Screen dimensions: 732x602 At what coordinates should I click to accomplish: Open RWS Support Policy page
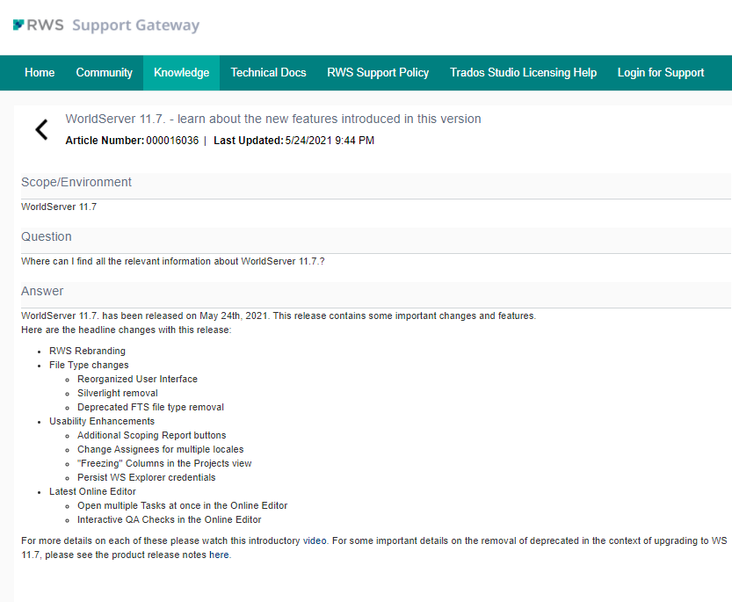(x=378, y=73)
